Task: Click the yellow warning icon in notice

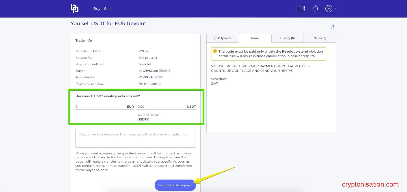Action: 215,51
